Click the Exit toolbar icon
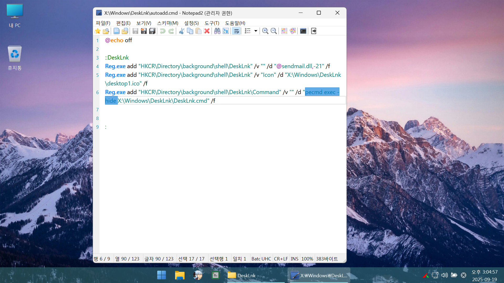 tap(314, 31)
